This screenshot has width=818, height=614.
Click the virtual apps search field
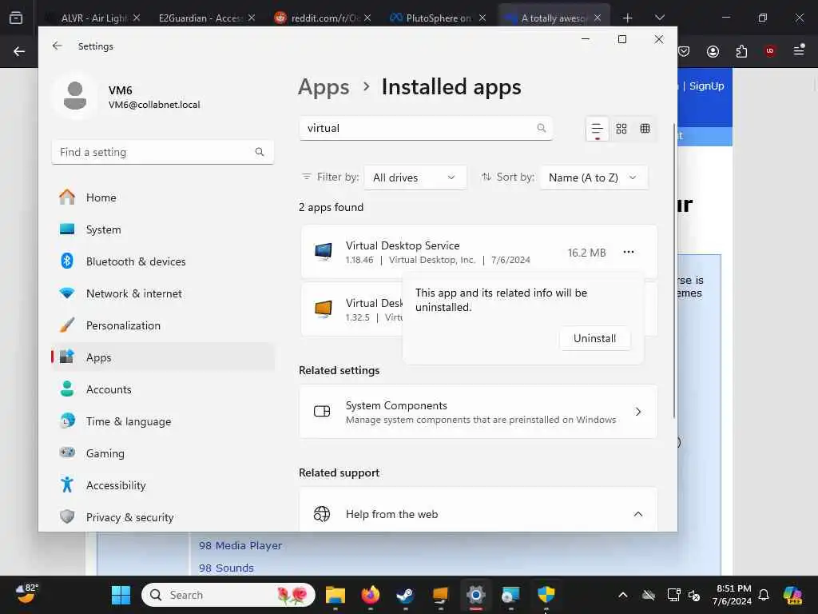(x=426, y=129)
